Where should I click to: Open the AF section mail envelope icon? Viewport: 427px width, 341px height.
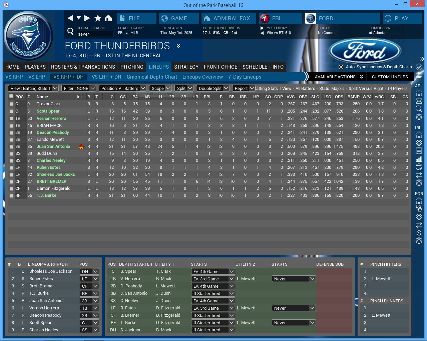pos(419,101)
